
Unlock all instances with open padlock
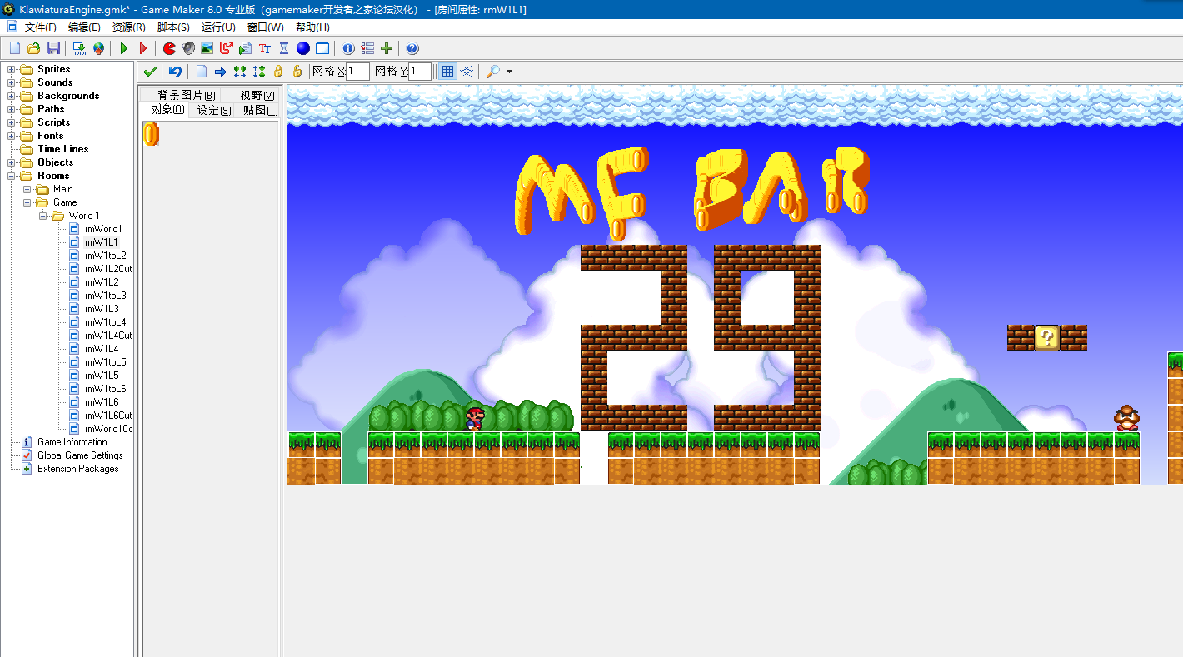click(x=297, y=72)
